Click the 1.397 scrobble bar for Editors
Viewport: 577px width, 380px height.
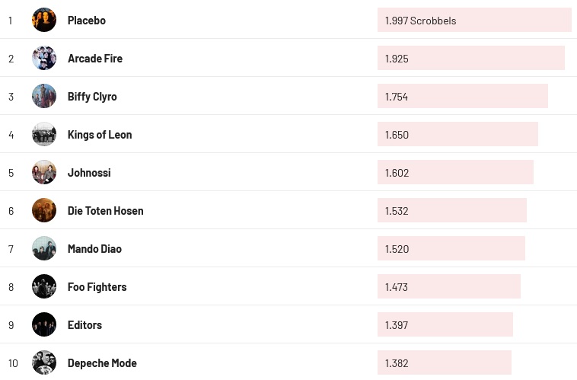pos(445,325)
